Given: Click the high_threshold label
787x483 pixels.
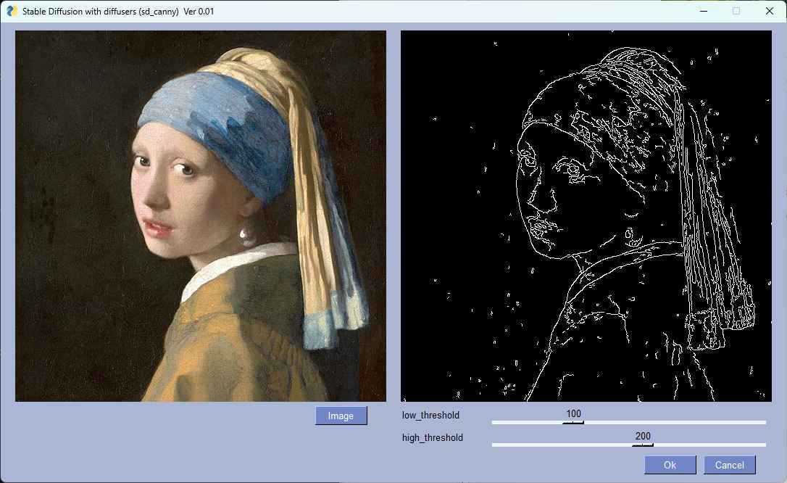Looking at the screenshot, I should [433, 437].
